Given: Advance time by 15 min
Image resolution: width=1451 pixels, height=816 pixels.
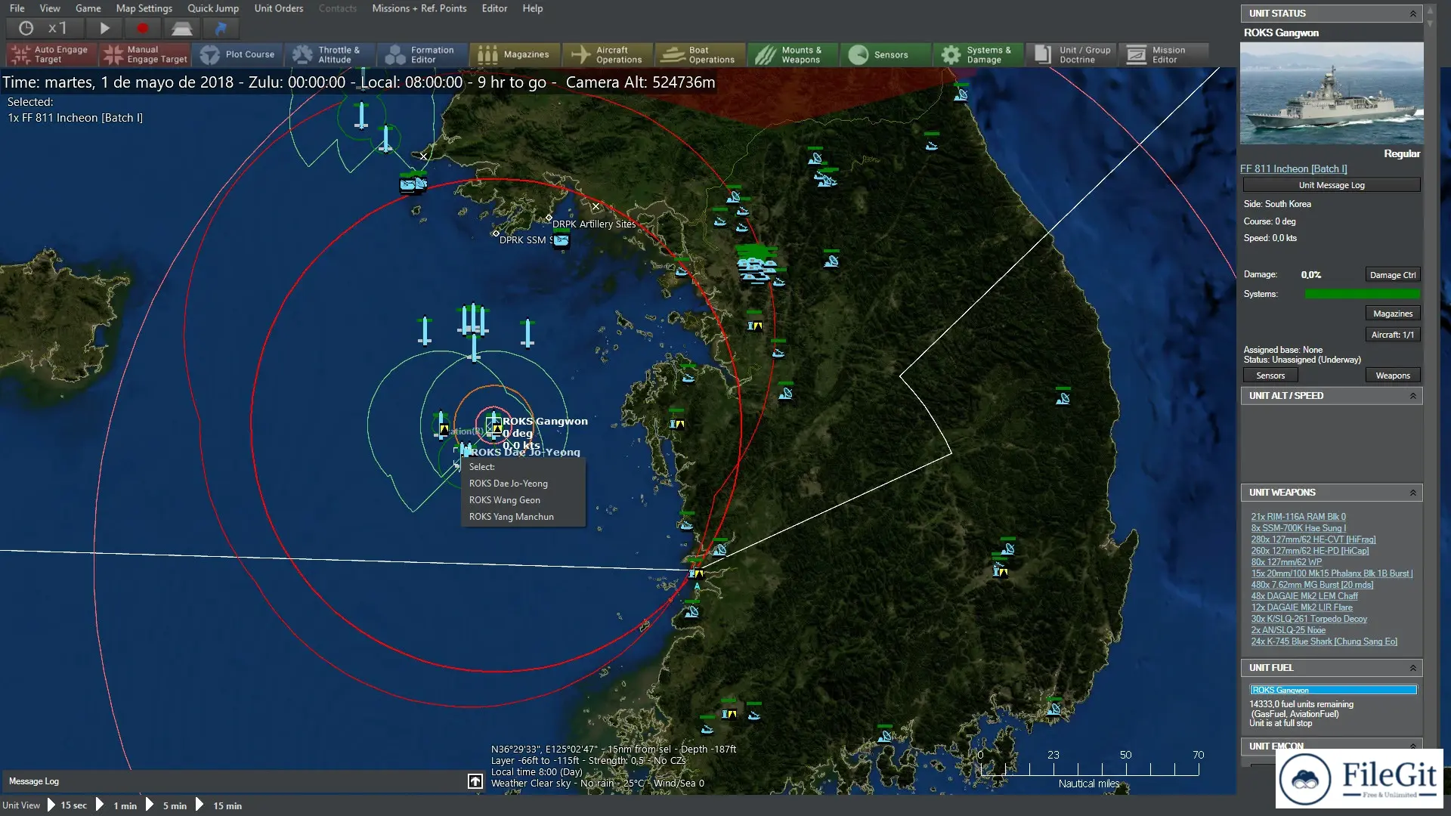Looking at the screenshot, I should click(x=219, y=805).
